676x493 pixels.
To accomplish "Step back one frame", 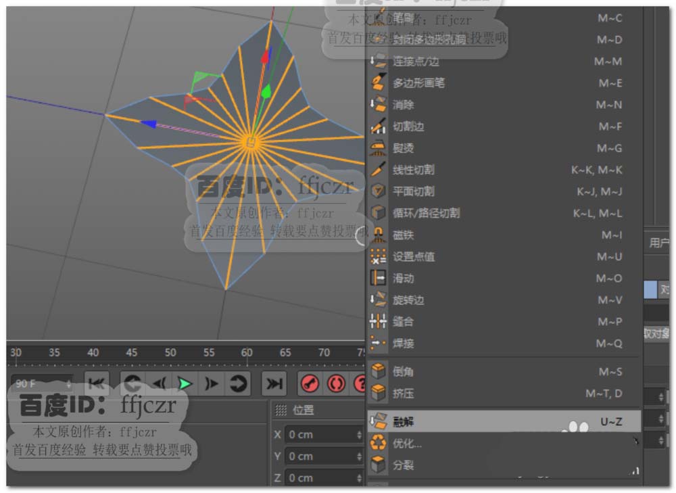I will pyautogui.click(x=159, y=383).
